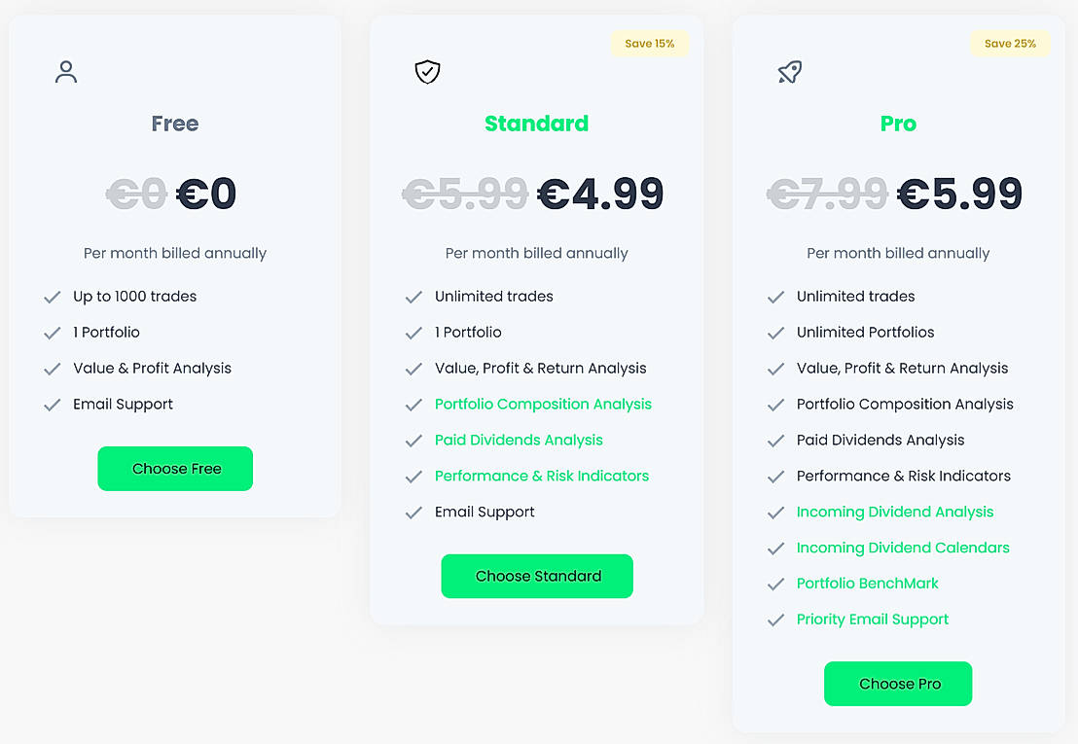Image resolution: width=1078 pixels, height=744 pixels.
Task: Click checkmark beside Portfolio BenchMark
Action: tap(775, 585)
